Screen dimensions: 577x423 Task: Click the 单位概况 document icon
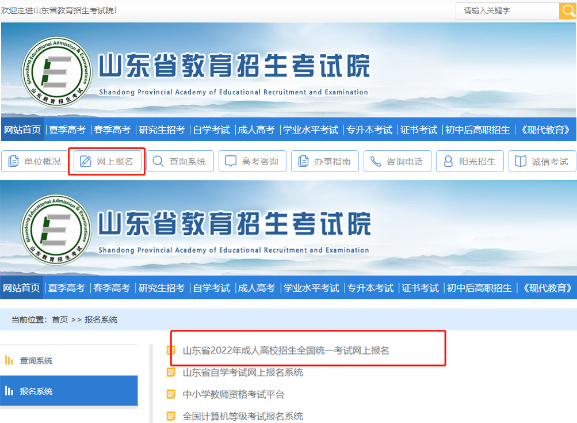pos(13,162)
